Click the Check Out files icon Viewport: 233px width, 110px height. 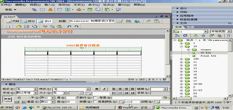(x=211, y=35)
